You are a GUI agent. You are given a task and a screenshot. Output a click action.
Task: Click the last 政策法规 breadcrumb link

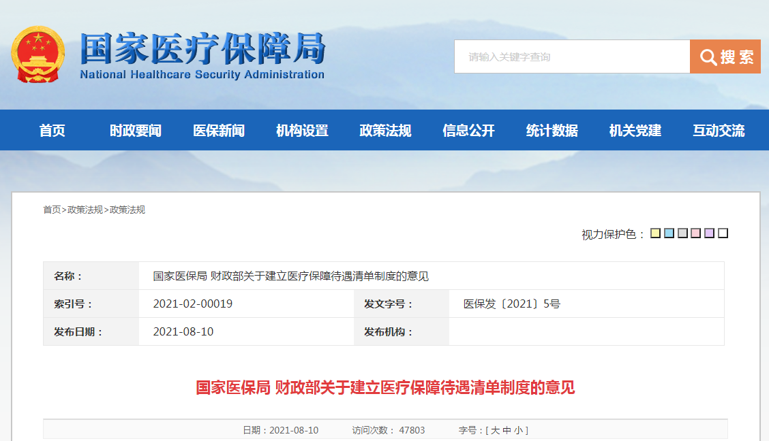tap(127, 210)
